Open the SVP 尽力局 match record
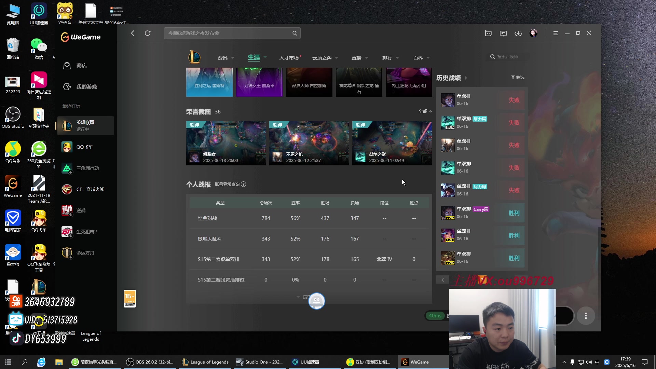The image size is (656, 369). [x=482, y=123]
